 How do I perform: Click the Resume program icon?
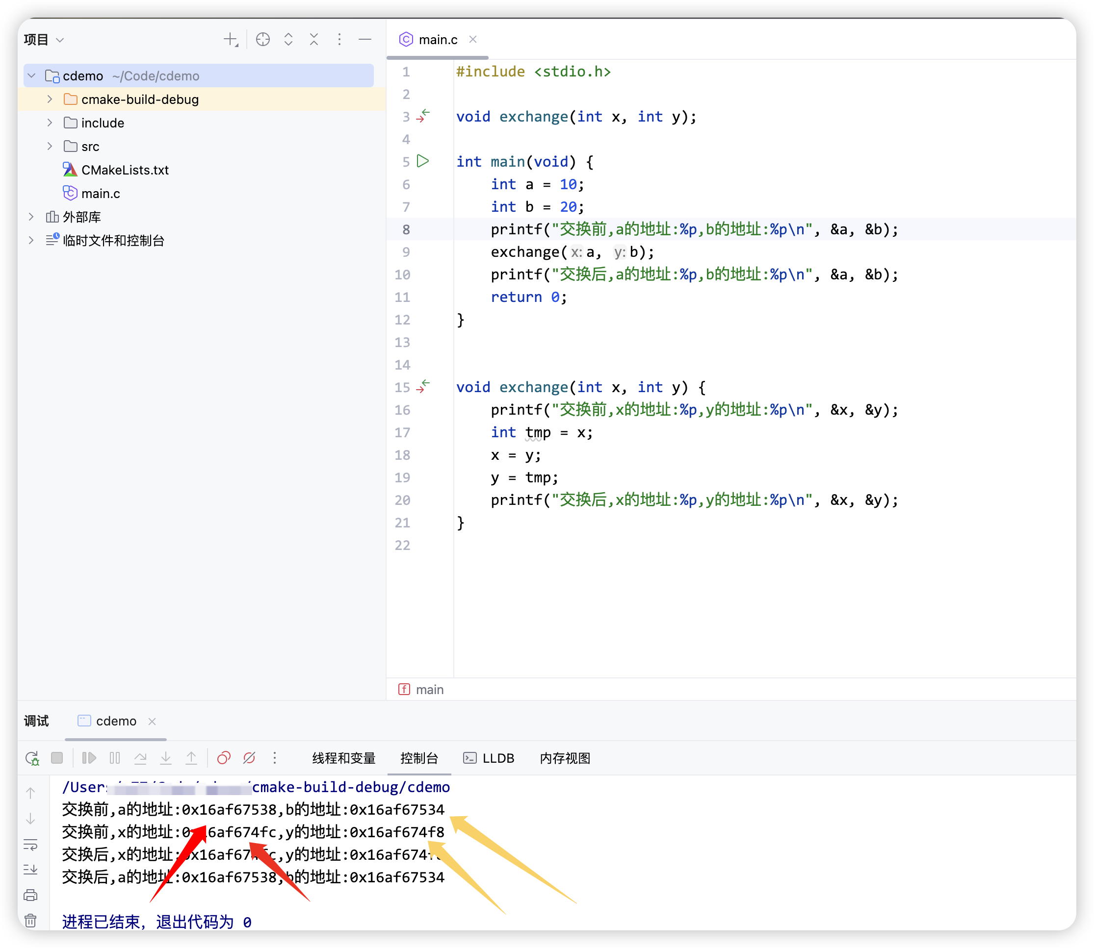(88, 758)
